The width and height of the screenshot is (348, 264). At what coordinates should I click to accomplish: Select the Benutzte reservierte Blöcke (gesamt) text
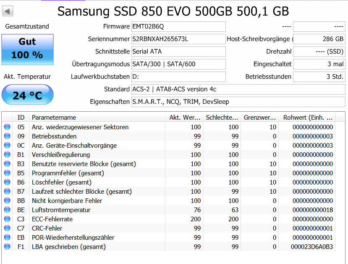[x=84, y=164]
